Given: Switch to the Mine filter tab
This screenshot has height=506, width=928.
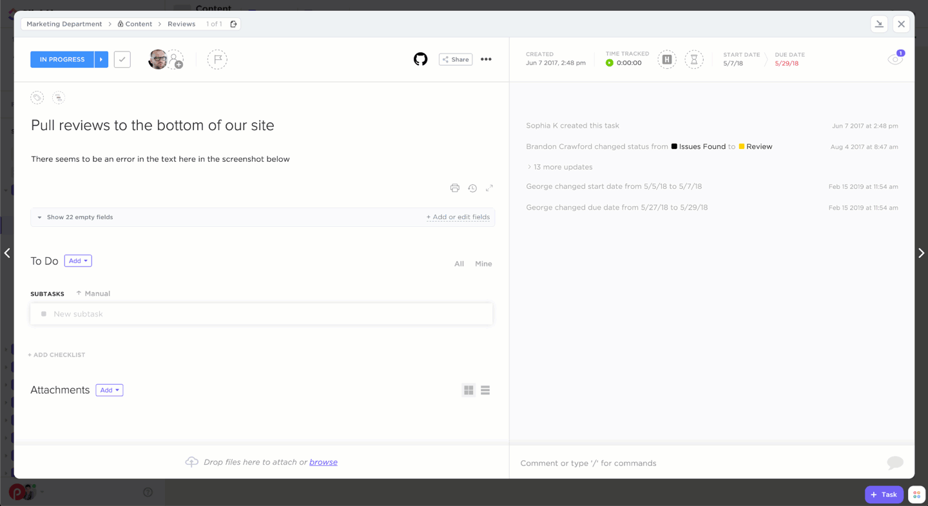Looking at the screenshot, I should tap(483, 264).
